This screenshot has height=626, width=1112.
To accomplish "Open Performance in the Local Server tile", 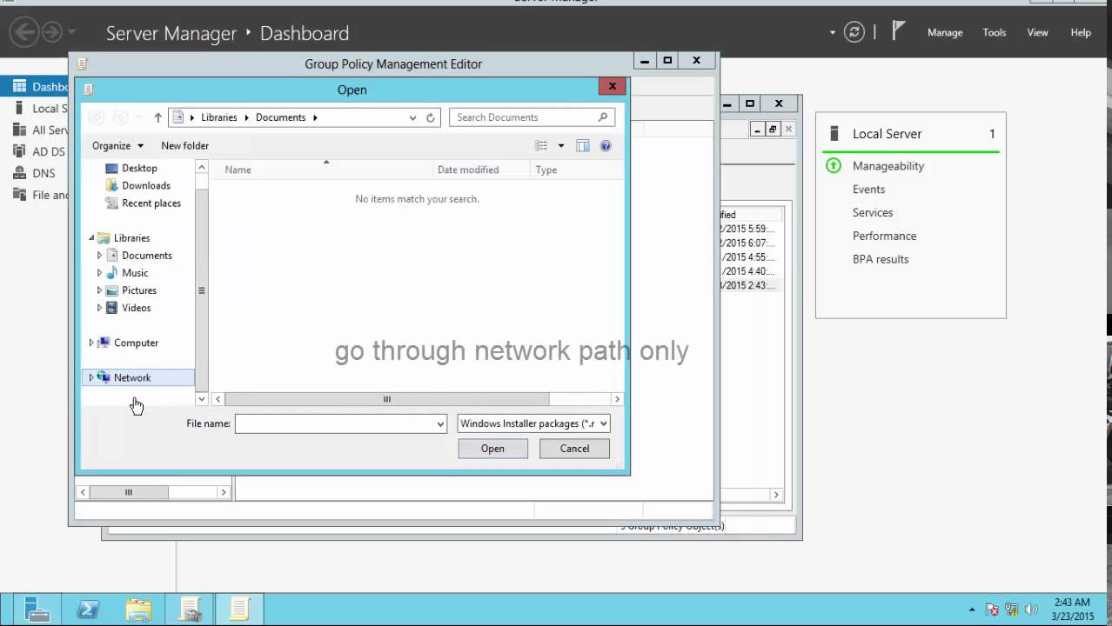I will (884, 236).
